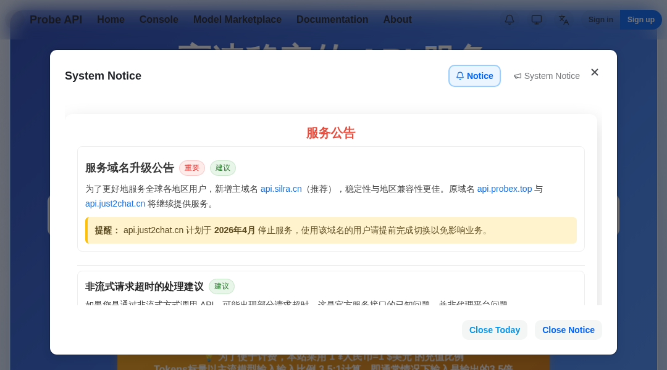The height and width of the screenshot is (370, 667).
Task: Open the api.probex.top link
Action: coord(504,189)
